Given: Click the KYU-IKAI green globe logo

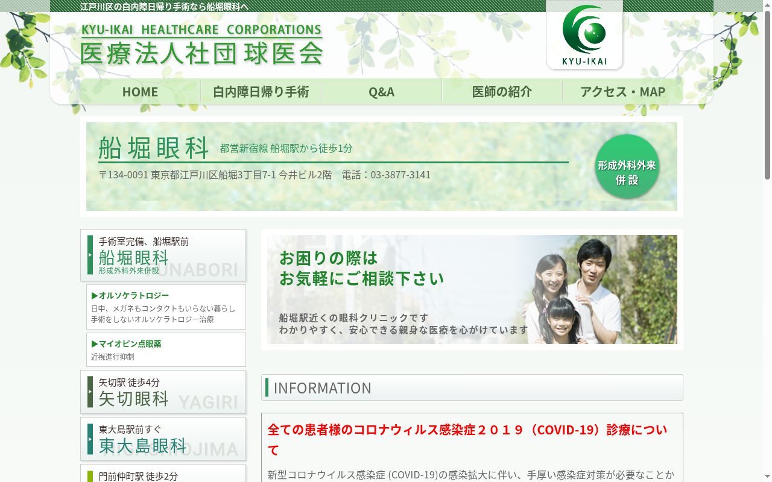Looking at the screenshot, I should tap(584, 35).
